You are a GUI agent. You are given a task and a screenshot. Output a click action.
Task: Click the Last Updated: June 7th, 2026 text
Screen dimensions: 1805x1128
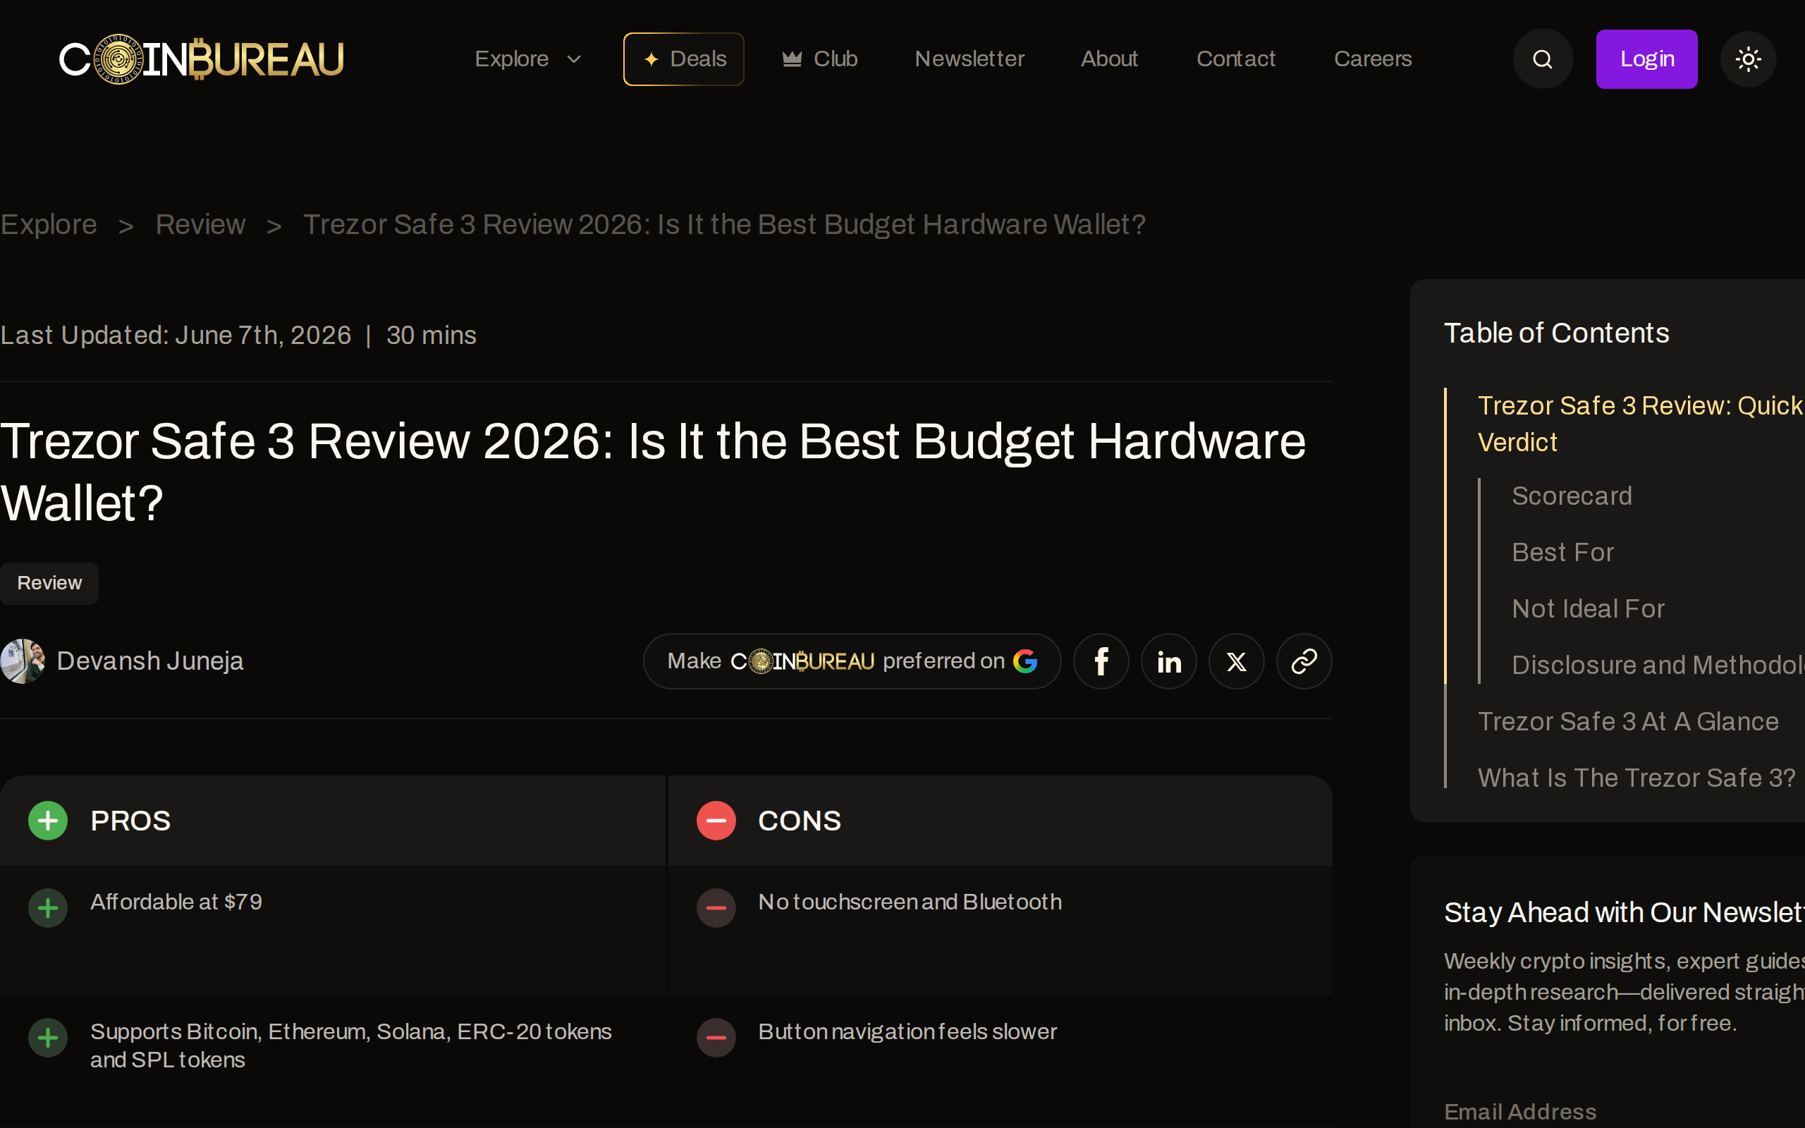[176, 336]
